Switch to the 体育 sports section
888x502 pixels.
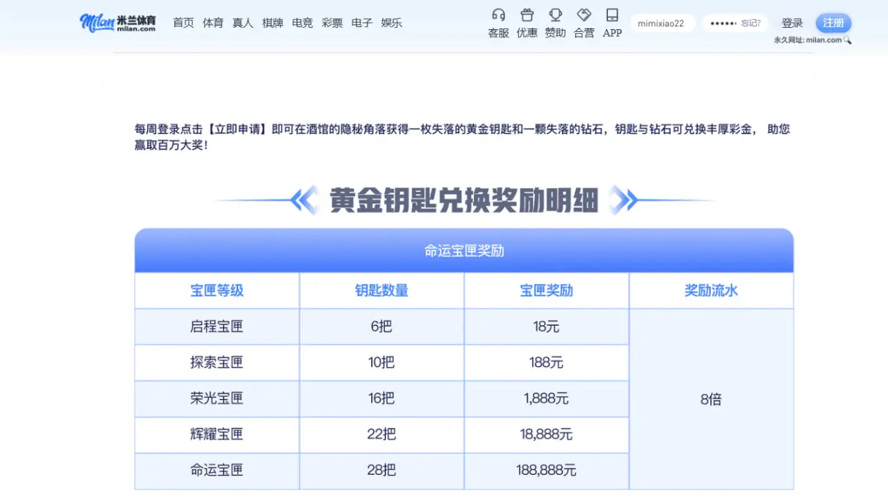[213, 22]
